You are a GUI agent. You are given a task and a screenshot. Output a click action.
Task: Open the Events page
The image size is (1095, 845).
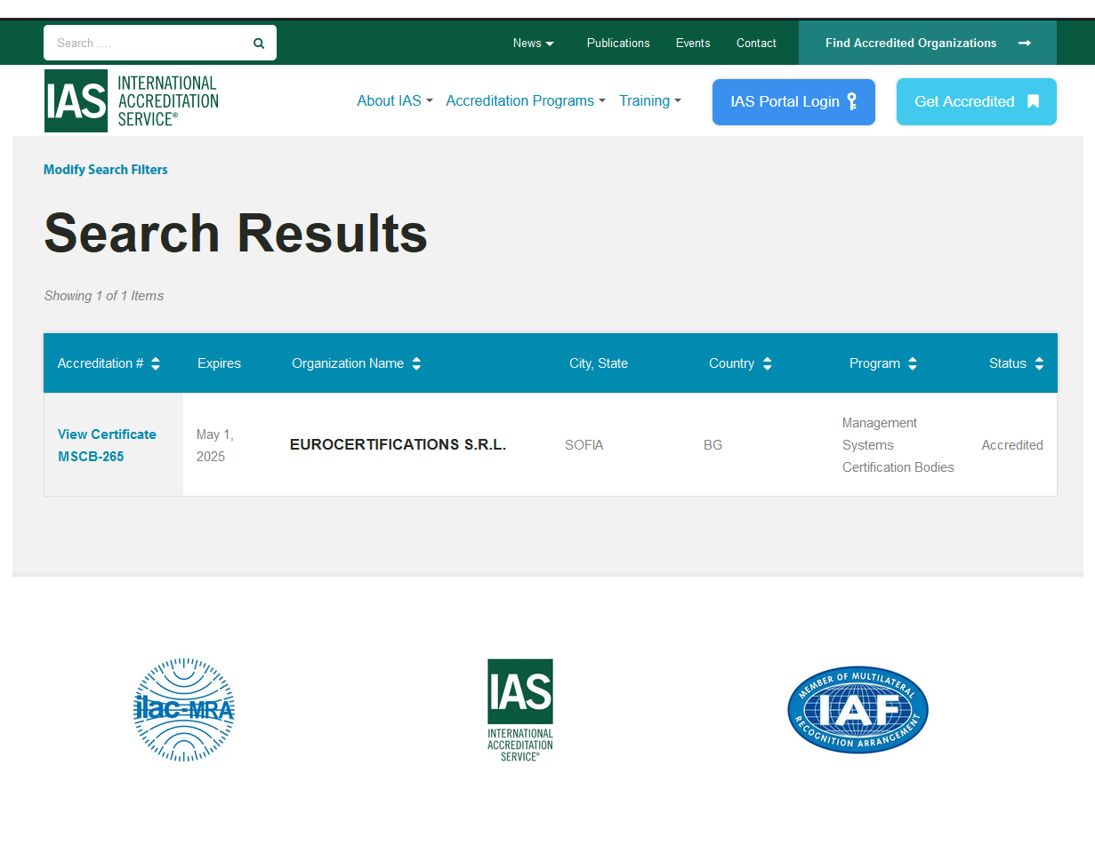pyautogui.click(x=693, y=44)
